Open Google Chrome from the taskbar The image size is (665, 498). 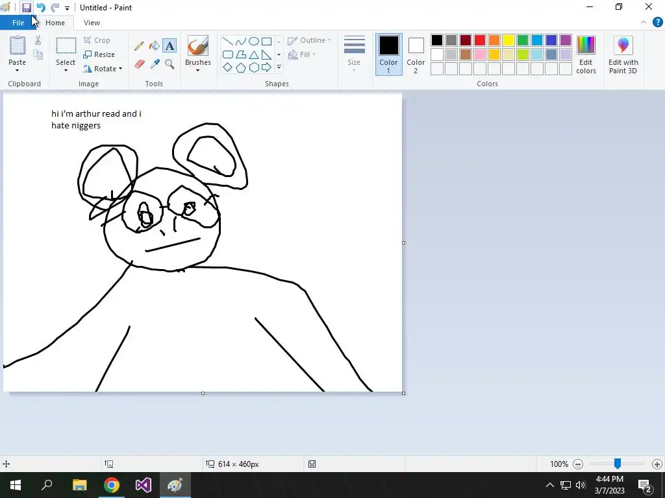point(112,485)
